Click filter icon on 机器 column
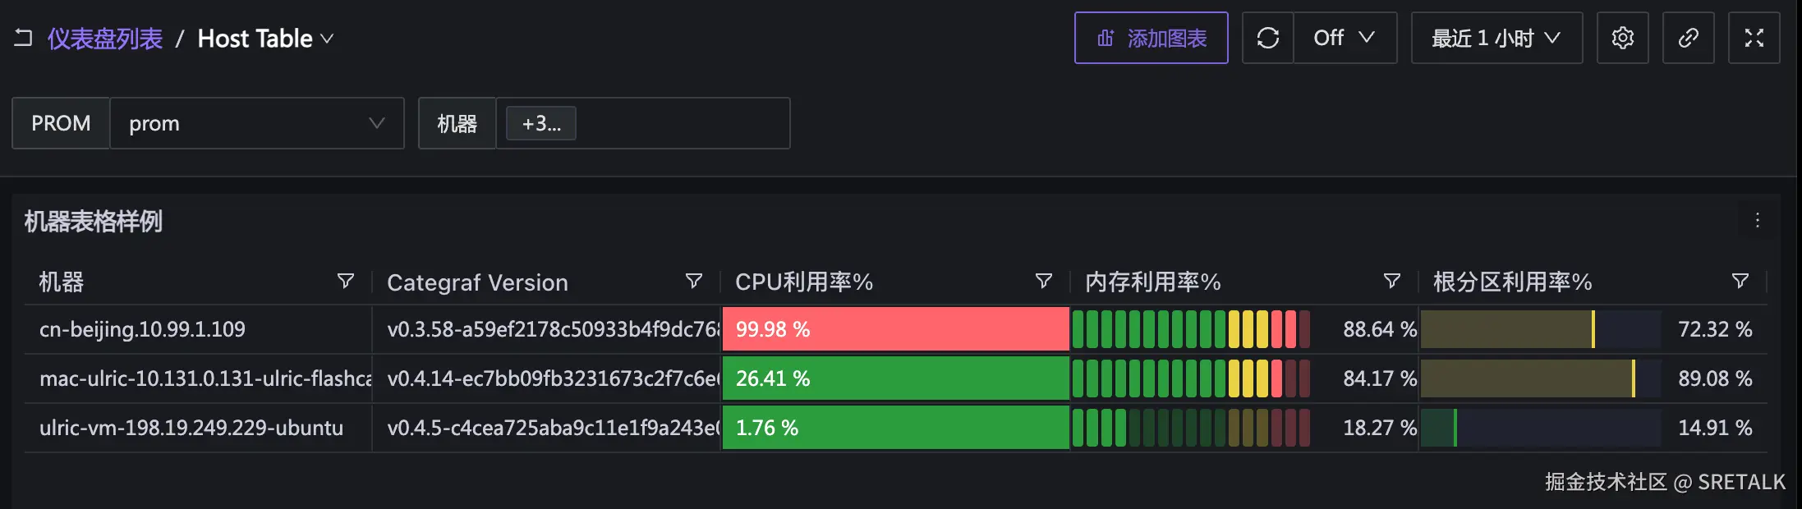 click(346, 282)
